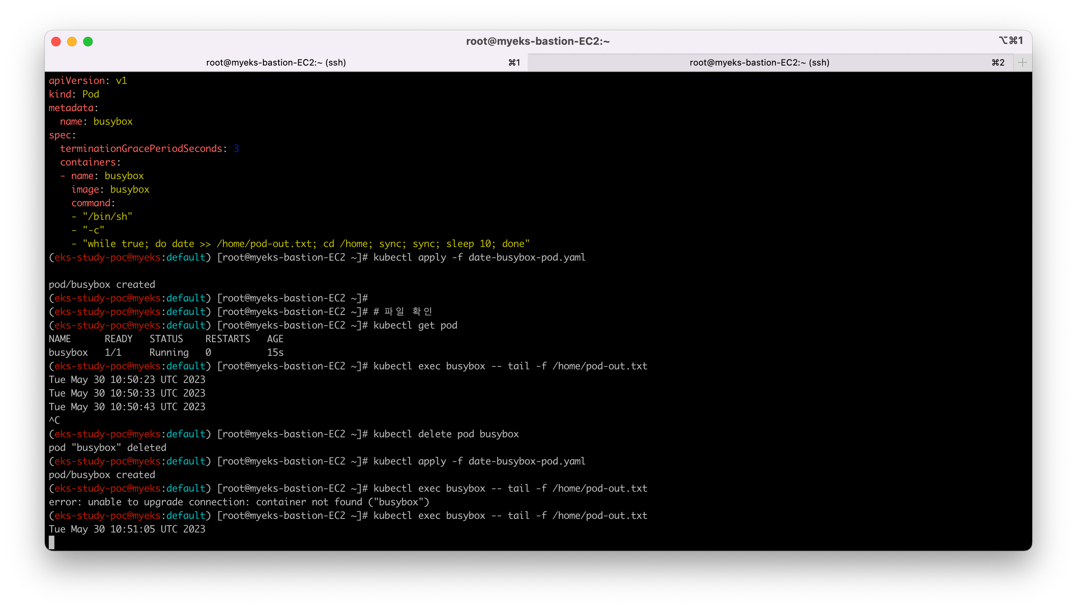The image size is (1077, 610).
Task: Click the 'kubectl delete pod busybox' command
Action: coord(446,434)
